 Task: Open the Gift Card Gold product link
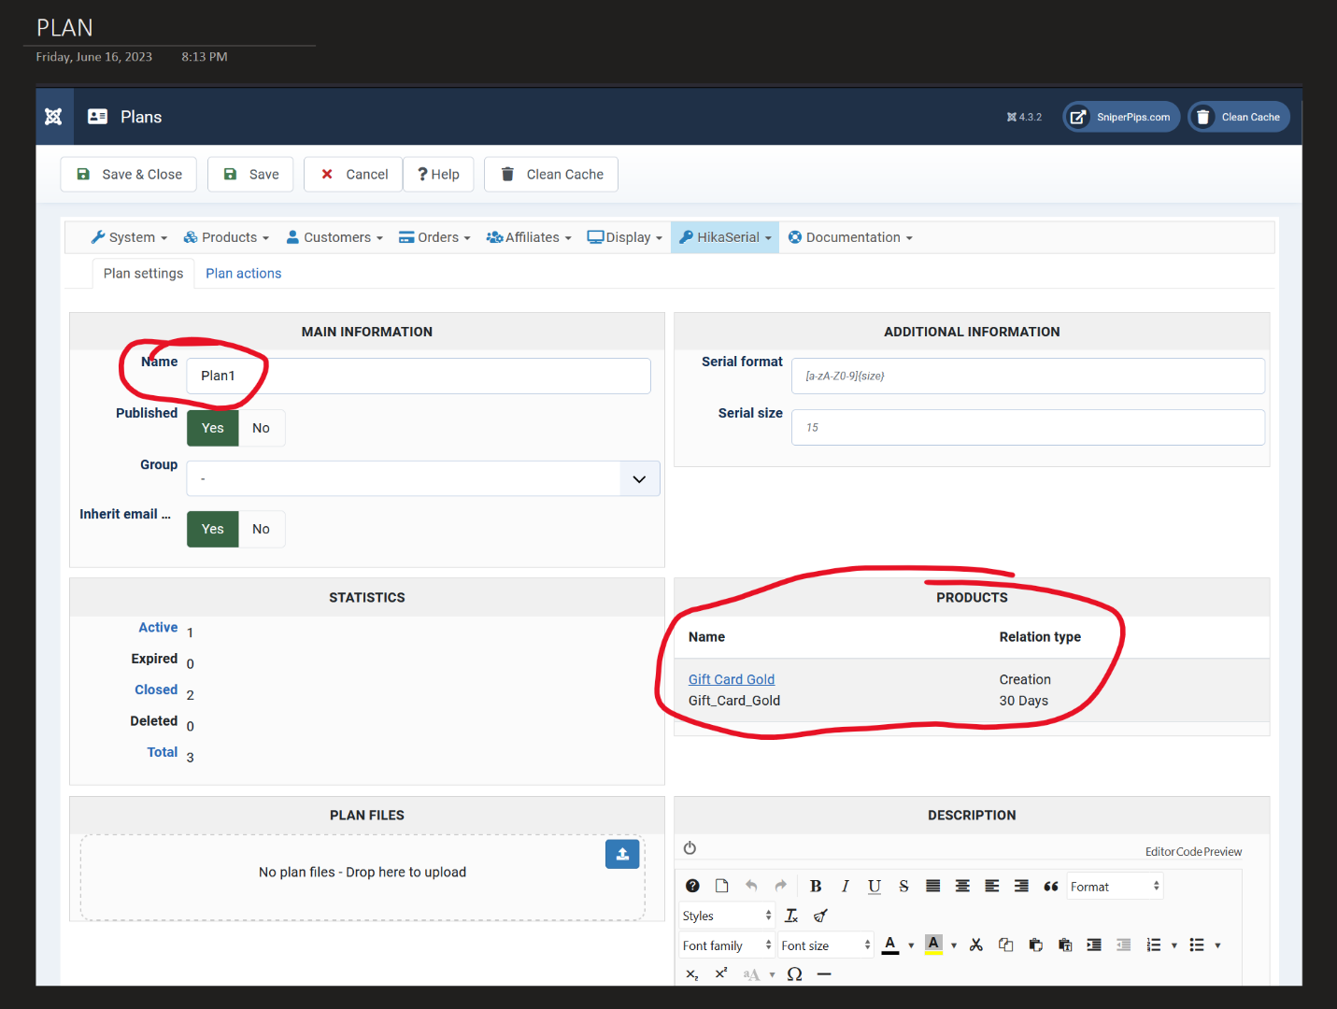pos(732,680)
